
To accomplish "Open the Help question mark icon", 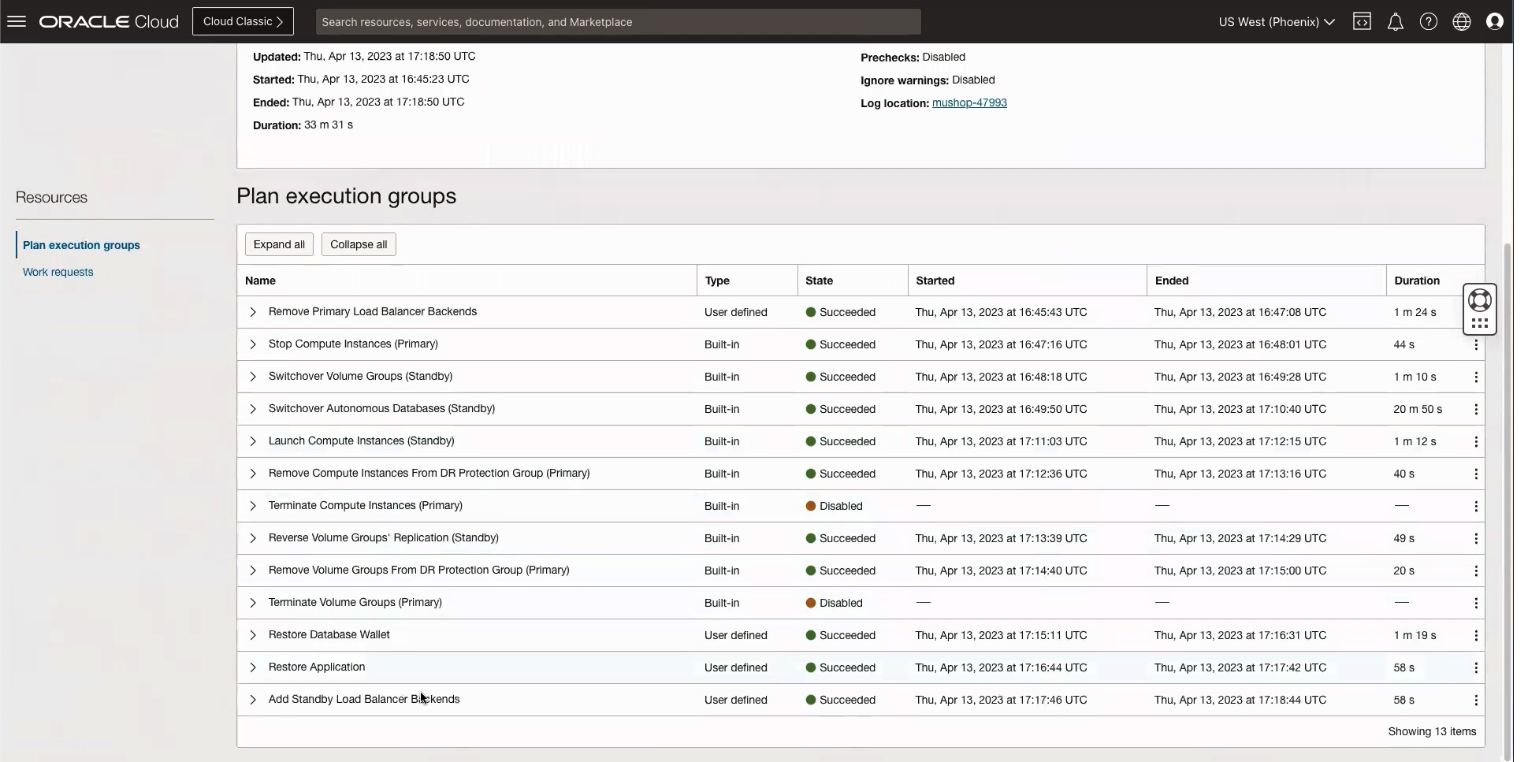I will (x=1429, y=20).
